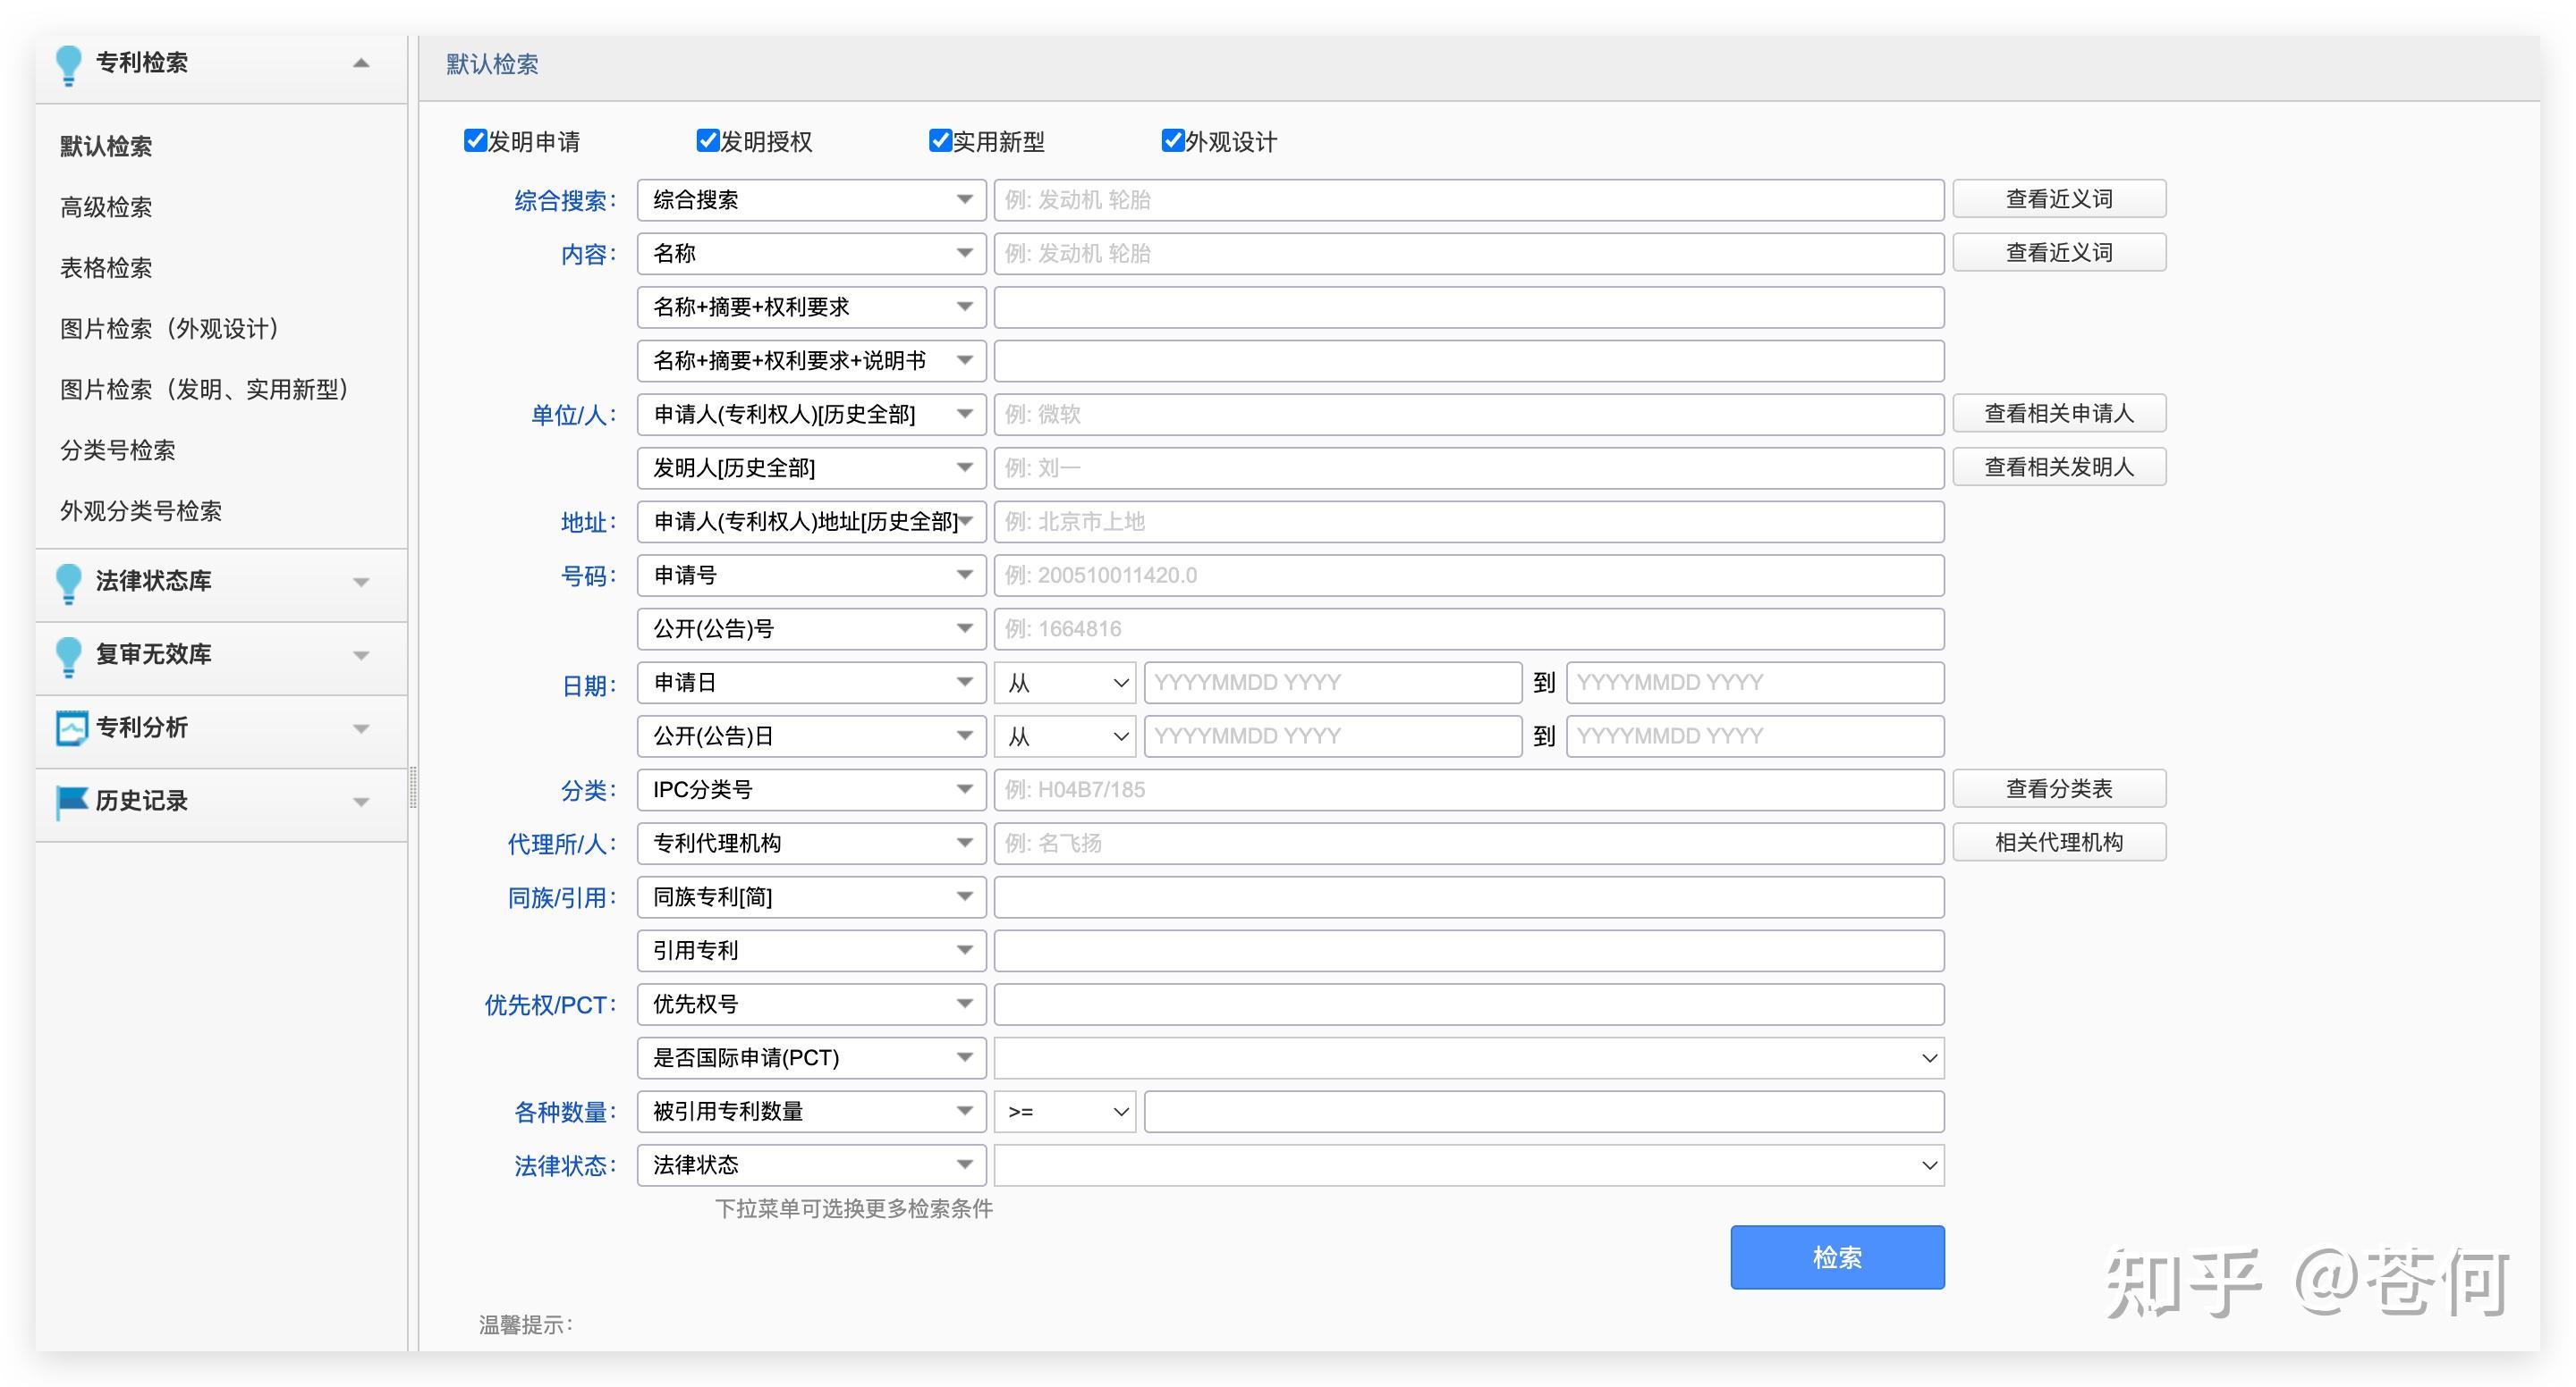Screen dimensions: 2576x1387
Task: Collapse the 专利检索 sidebar section
Action: click(360, 63)
